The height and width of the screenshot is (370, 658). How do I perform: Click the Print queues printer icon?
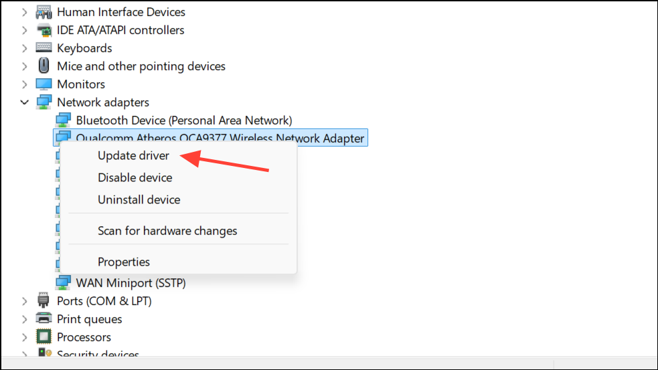(x=44, y=319)
